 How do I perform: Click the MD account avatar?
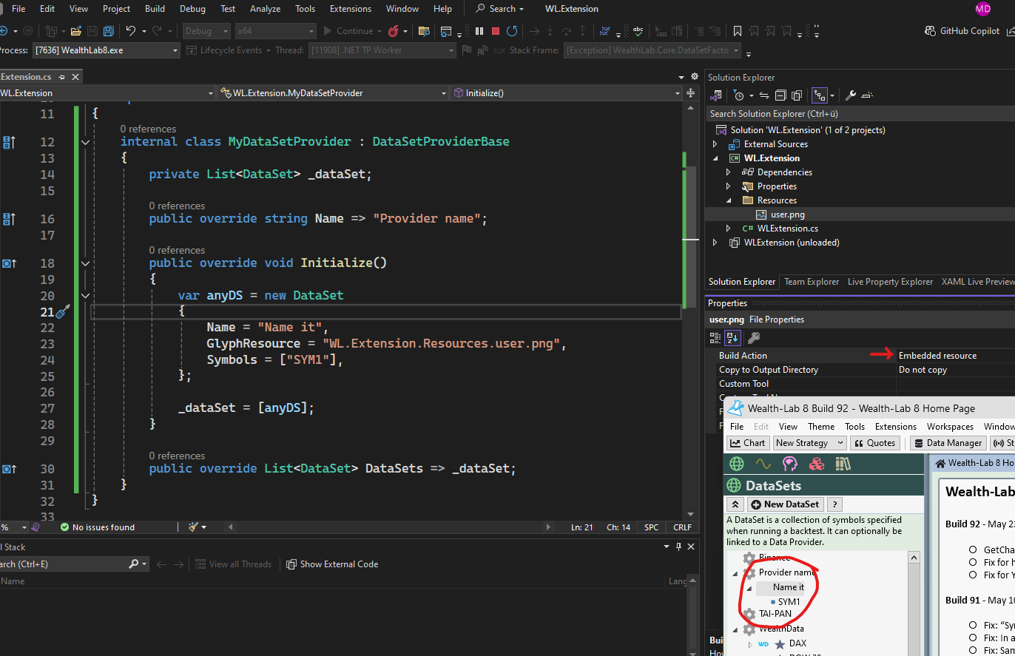click(x=983, y=9)
